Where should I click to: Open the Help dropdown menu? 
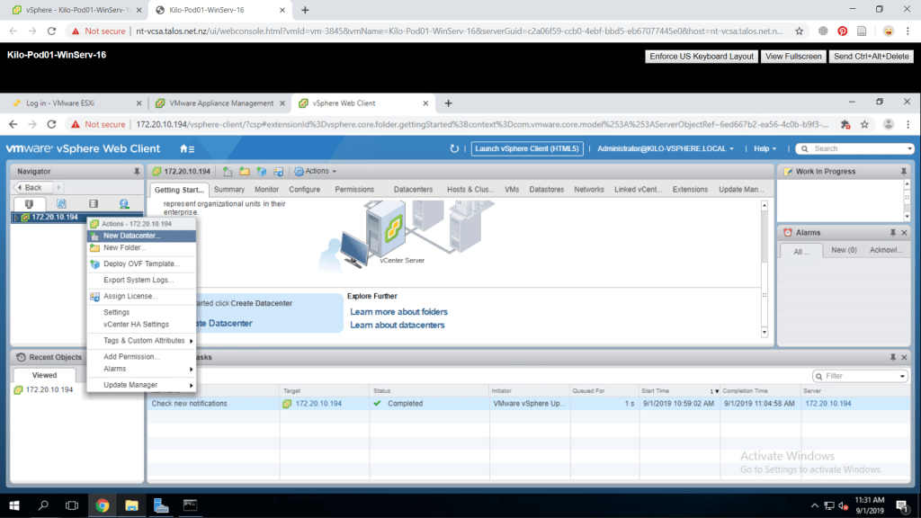[765, 148]
